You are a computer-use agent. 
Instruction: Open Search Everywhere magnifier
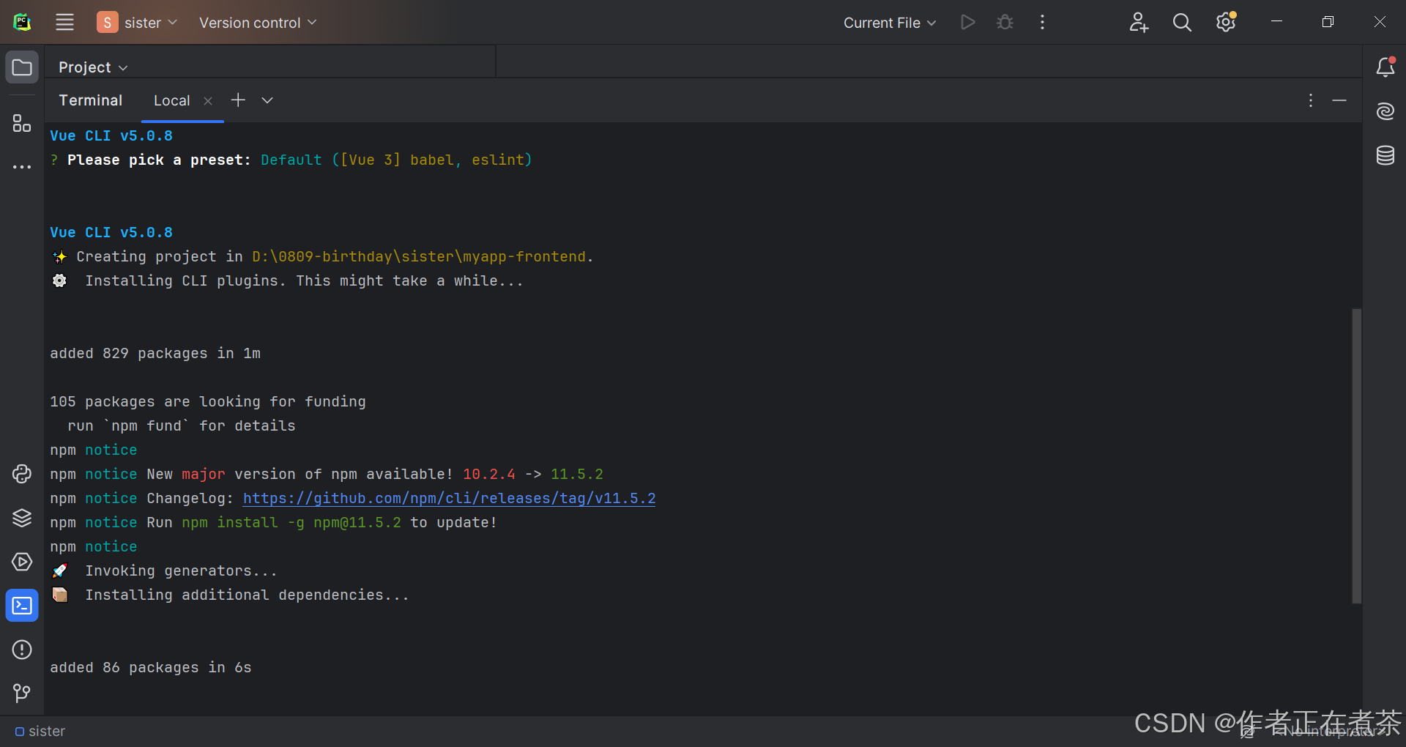coord(1182,22)
